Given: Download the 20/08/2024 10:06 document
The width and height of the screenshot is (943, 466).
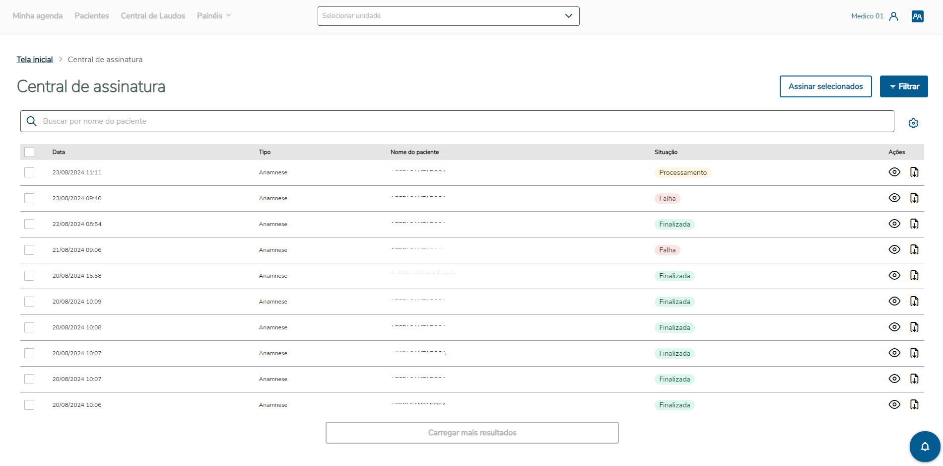Looking at the screenshot, I should pyautogui.click(x=914, y=405).
